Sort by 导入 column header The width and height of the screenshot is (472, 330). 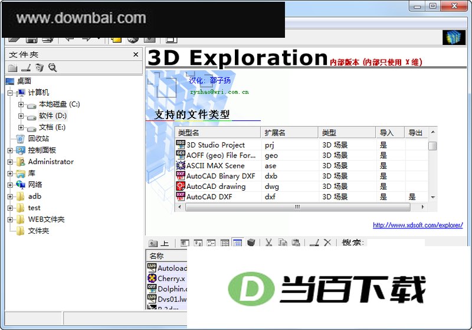tap(390, 133)
